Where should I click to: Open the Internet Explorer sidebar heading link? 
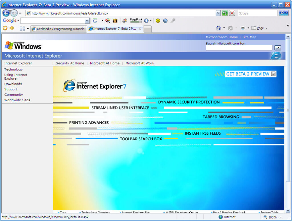pos(18,63)
